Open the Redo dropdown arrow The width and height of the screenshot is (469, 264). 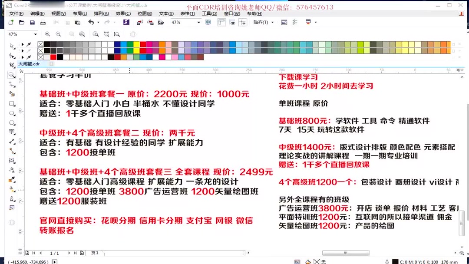pyautogui.click(x=115, y=23)
